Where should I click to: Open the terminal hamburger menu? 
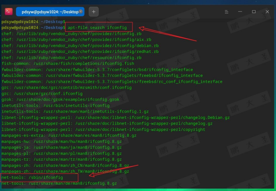[227, 12]
